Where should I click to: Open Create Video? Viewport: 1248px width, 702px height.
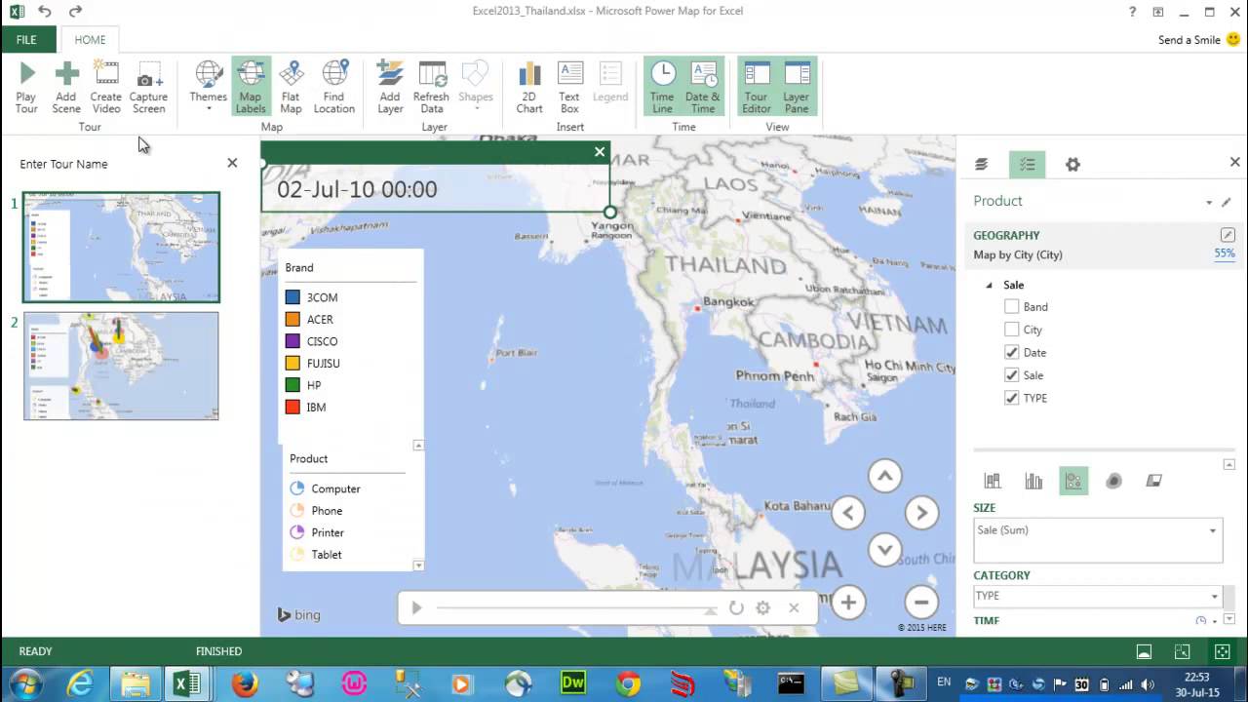coord(106,87)
